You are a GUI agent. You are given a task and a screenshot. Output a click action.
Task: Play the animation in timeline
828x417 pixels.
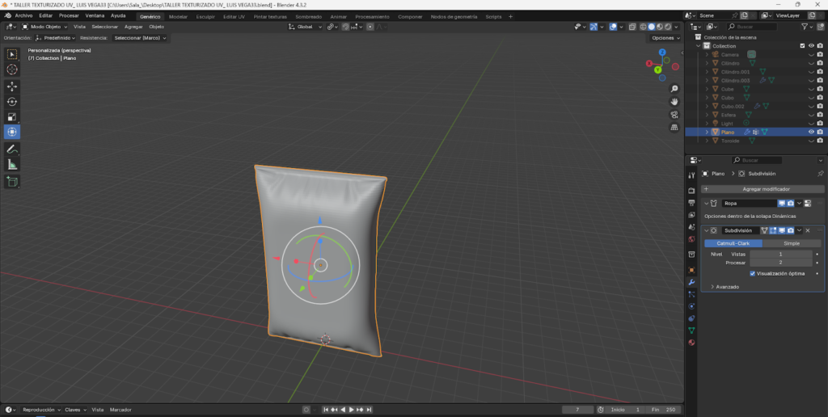pos(351,410)
